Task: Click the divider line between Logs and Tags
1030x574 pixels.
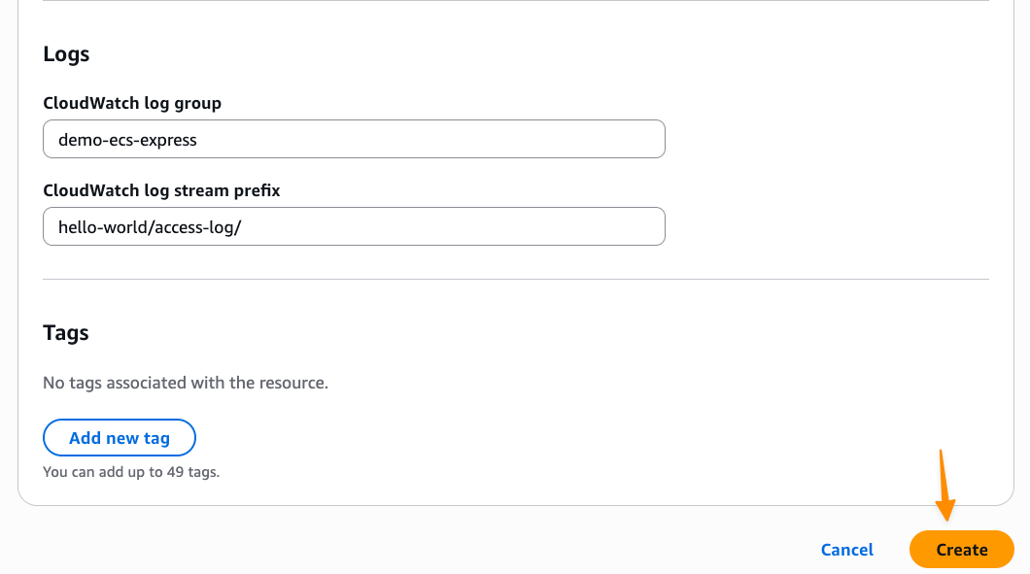Action: [x=515, y=280]
